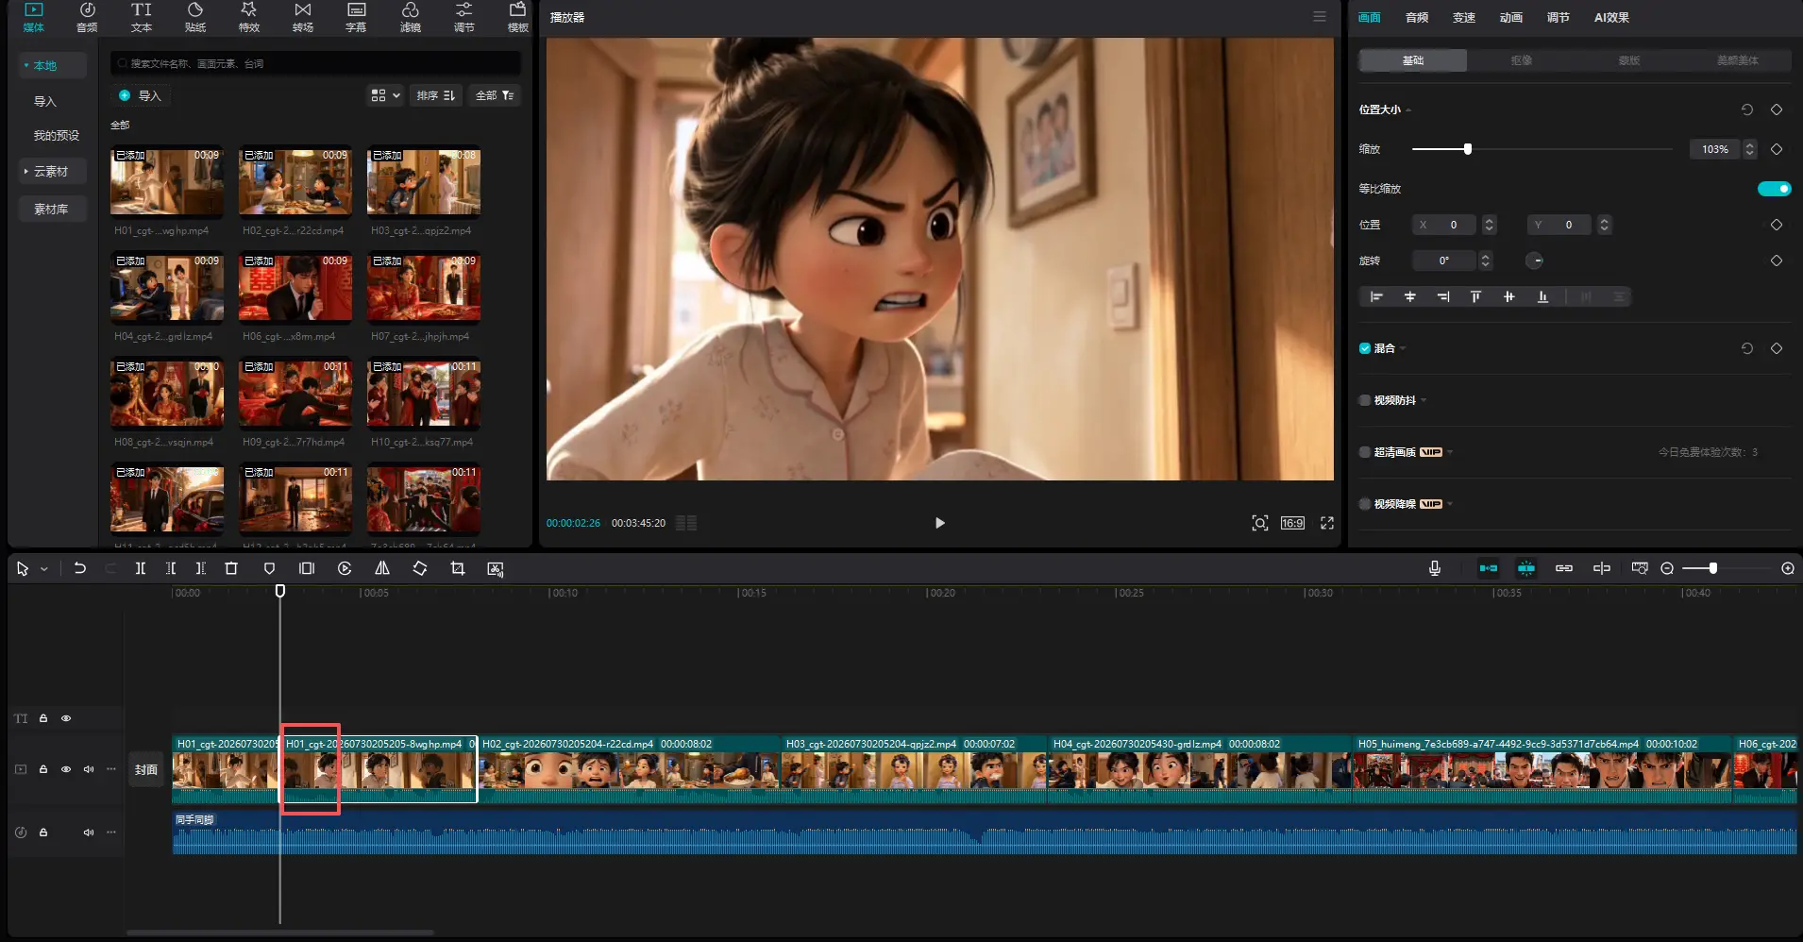The height and width of the screenshot is (942, 1803).
Task: Split the clip at the playhead
Action: point(140,568)
